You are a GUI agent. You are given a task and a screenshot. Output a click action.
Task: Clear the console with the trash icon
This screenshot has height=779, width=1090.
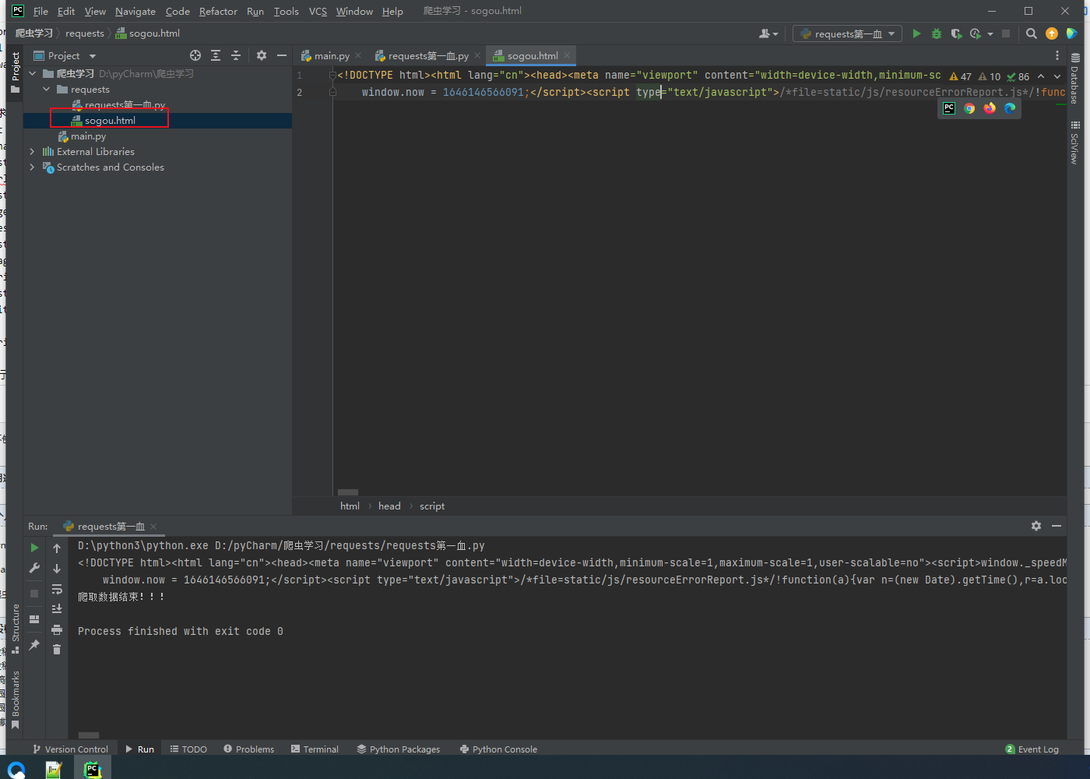click(57, 650)
